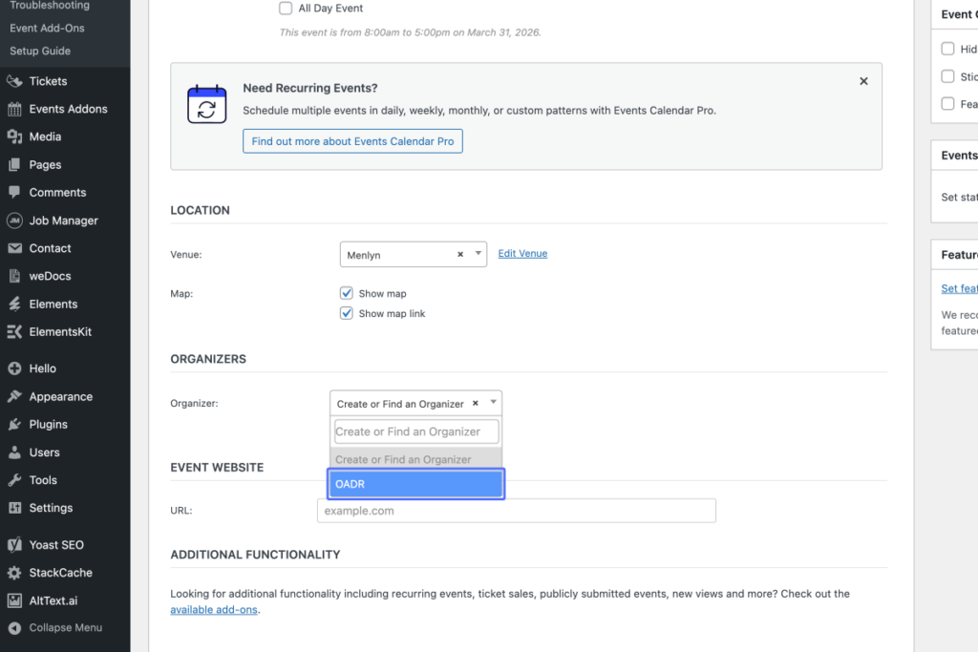Open the available add-ons link
The width and height of the screenshot is (978, 652).
pyautogui.click(x=213, y=610)
